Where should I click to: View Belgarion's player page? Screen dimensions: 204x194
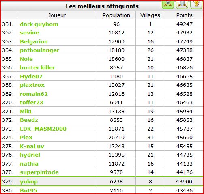point(34,42)
